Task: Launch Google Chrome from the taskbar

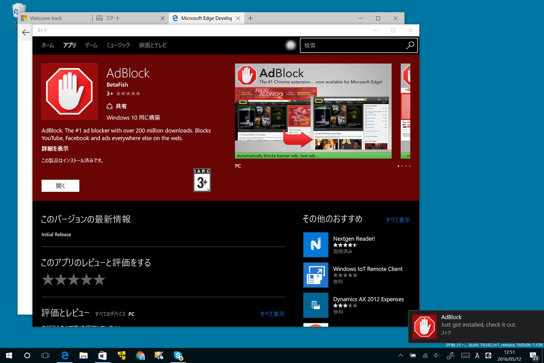Action: [140, 356]
